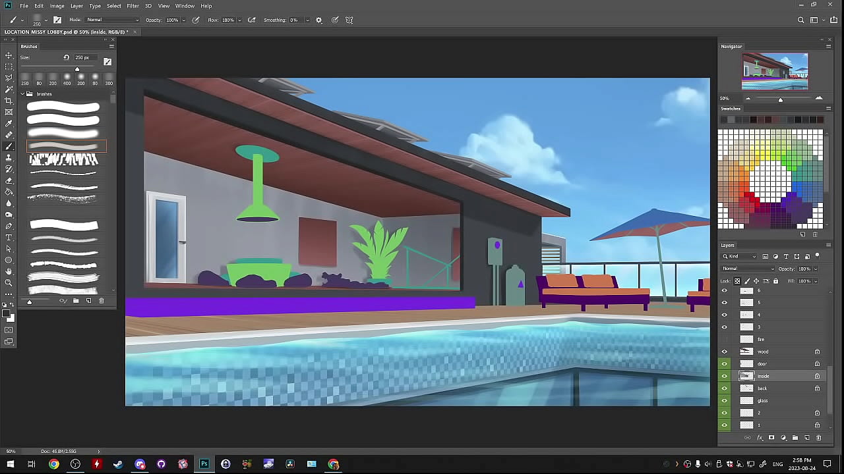
Task: Open the File menu
Action: (x=24, y=6)
